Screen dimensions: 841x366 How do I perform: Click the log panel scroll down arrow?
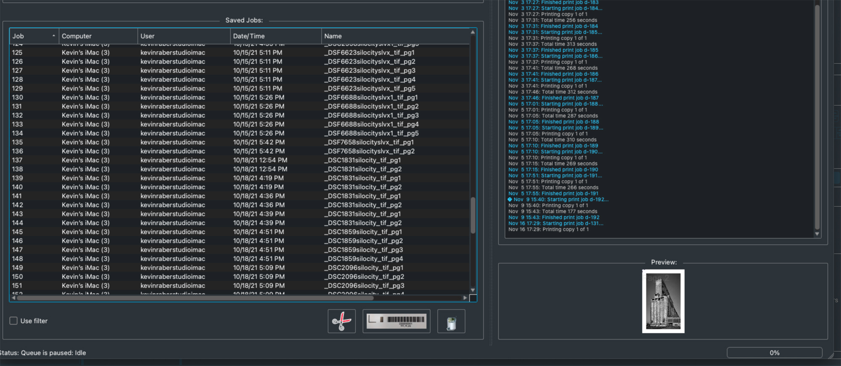click(817, 234)
